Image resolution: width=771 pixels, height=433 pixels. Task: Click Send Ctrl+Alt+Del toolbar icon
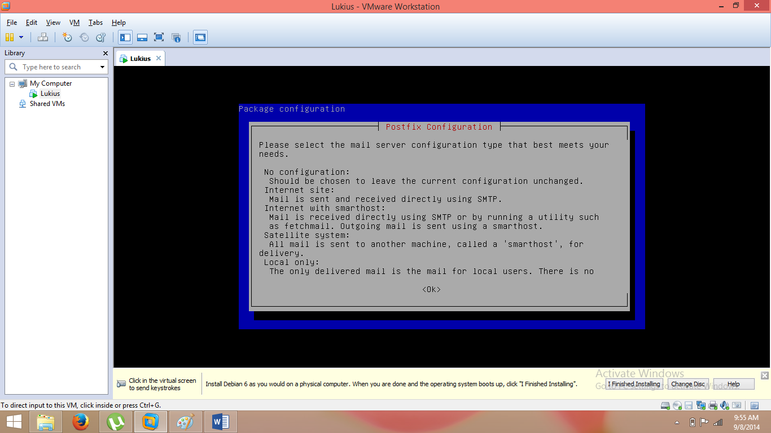point(43,37)
